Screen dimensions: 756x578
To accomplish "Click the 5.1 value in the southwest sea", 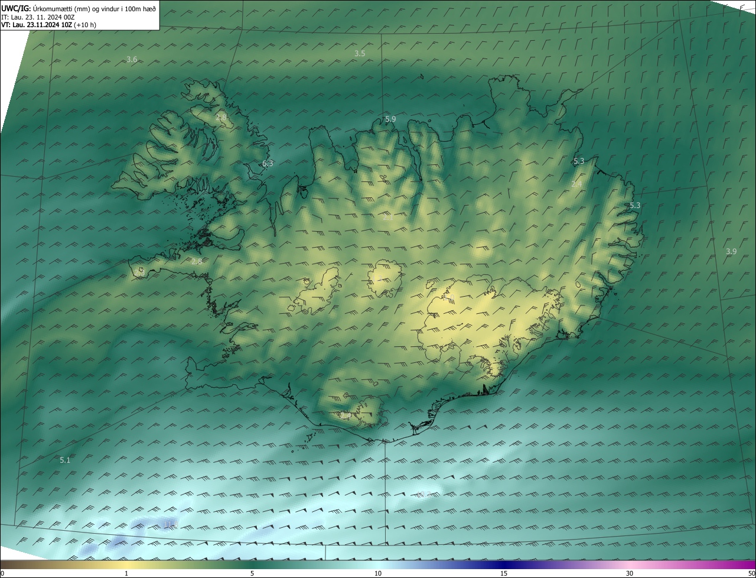I will pyautogui.click(x=65, y=460).
